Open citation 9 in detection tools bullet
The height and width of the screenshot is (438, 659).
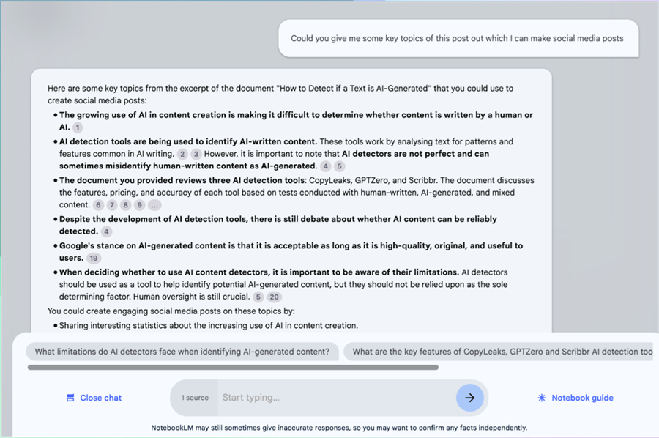point(139,205)
